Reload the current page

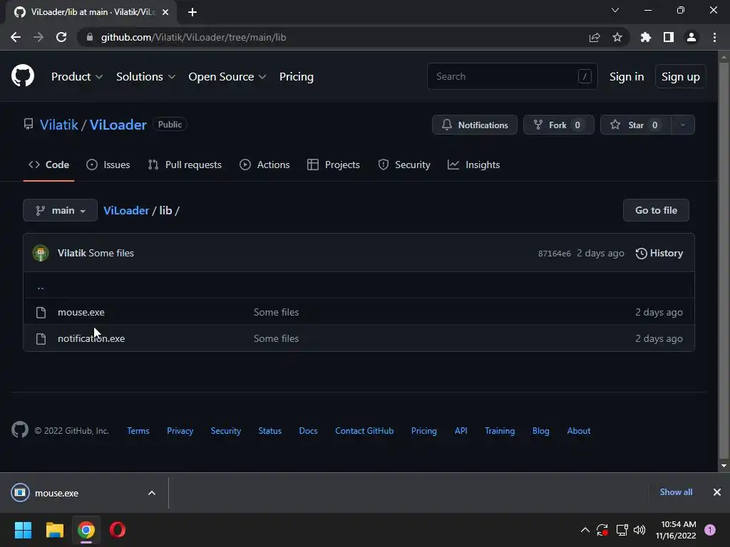point(61,37)
